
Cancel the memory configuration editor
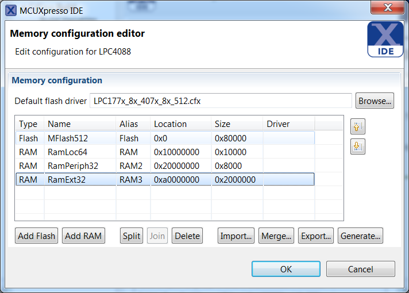point(361,269)
